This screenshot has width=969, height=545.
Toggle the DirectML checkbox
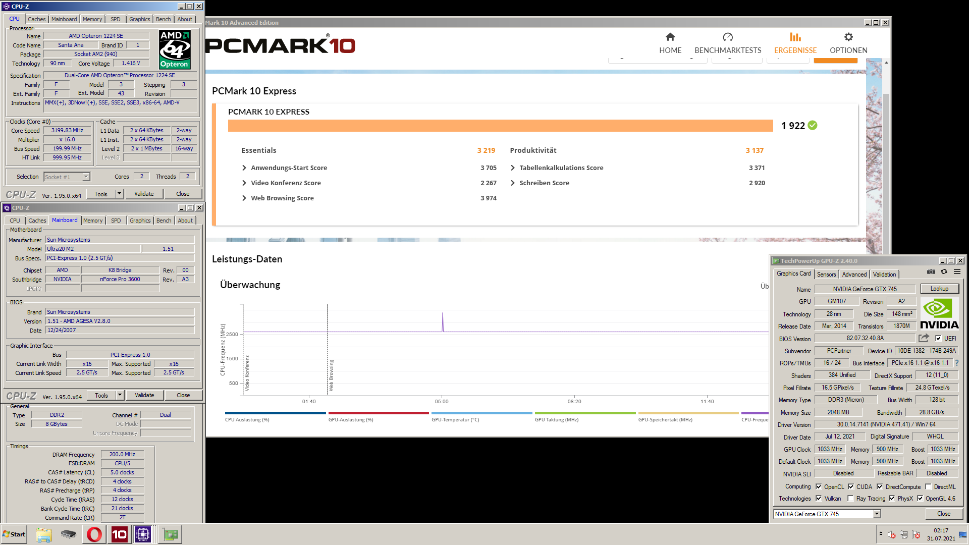click(x=928, y=486)
